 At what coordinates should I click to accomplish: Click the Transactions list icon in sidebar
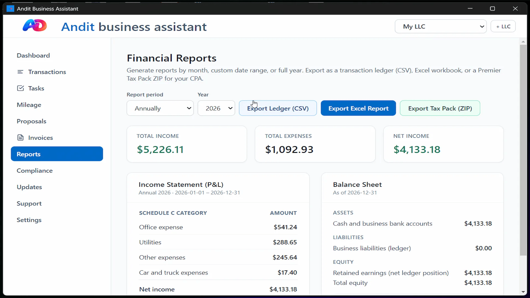point(20,72)
